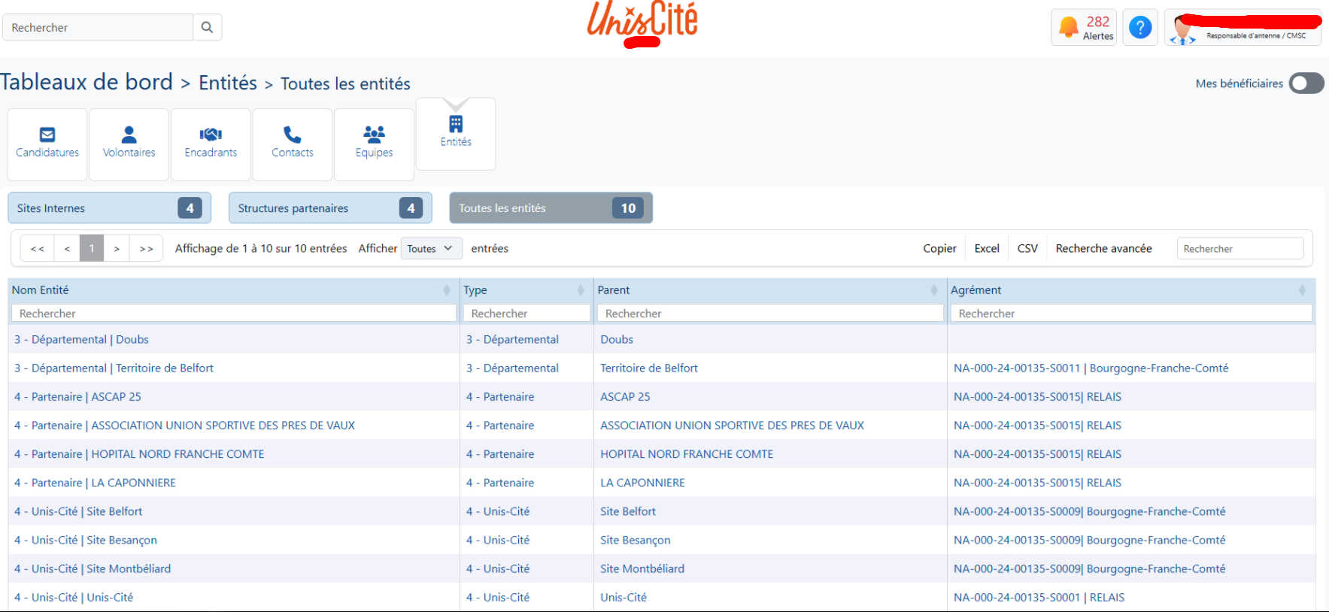Go to the last page button
The image size is (1329, 612).
click(x=146, y=249)
